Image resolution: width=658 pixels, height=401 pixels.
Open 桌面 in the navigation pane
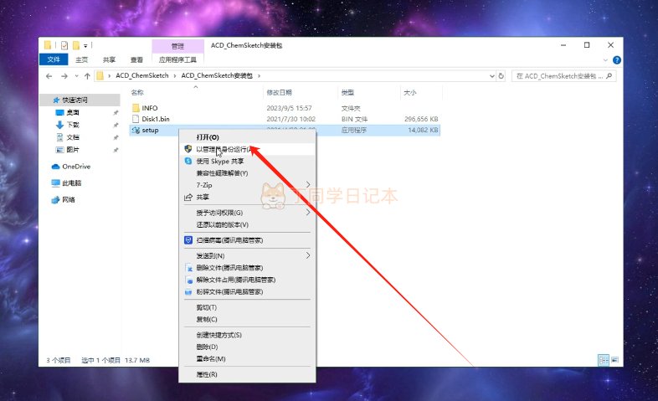click(x=73, y=112)
